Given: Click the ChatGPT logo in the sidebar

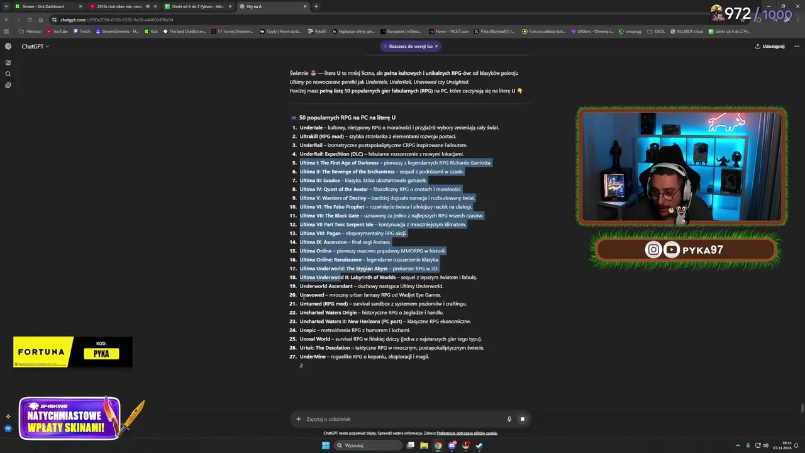Looking at the screenshot, I should coord(8,46).
